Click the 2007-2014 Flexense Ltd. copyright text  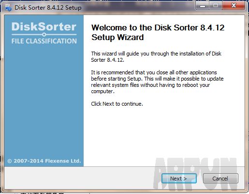(x=44, y=161)
